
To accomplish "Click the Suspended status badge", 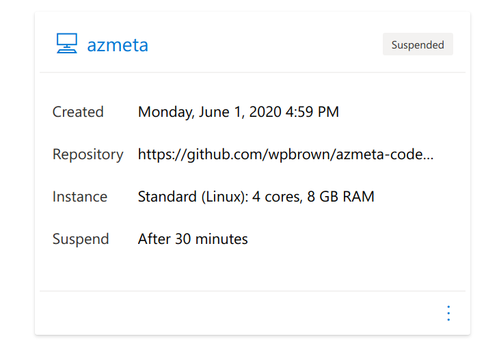I will 418,44.
